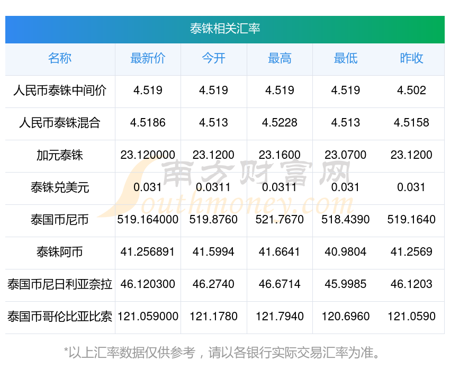Click the 521.7670 highest price cell
The width and height of the screenshot is (450, 369).
(280, 220)
